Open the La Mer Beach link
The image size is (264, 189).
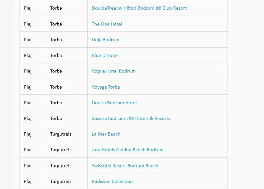[106, 134]
